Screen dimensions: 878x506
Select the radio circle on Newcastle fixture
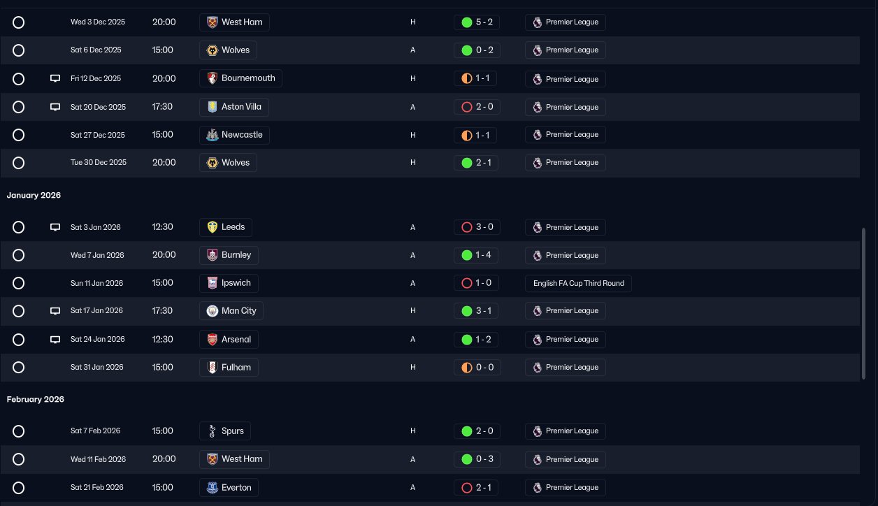pos(19,135)
